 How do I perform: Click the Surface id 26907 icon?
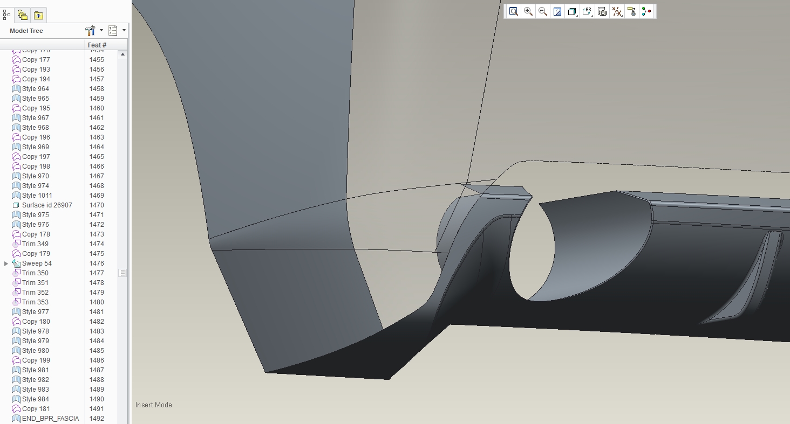[16, 205]
